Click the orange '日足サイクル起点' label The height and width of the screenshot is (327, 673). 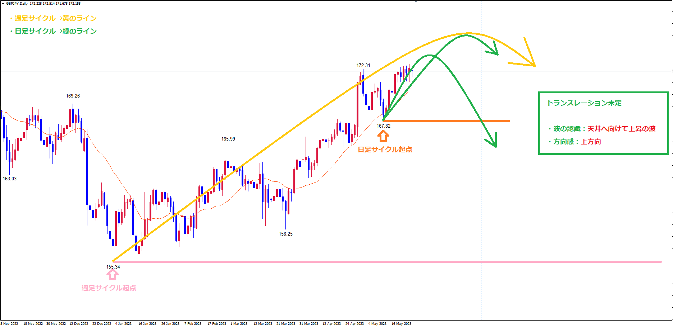point(385,150)
